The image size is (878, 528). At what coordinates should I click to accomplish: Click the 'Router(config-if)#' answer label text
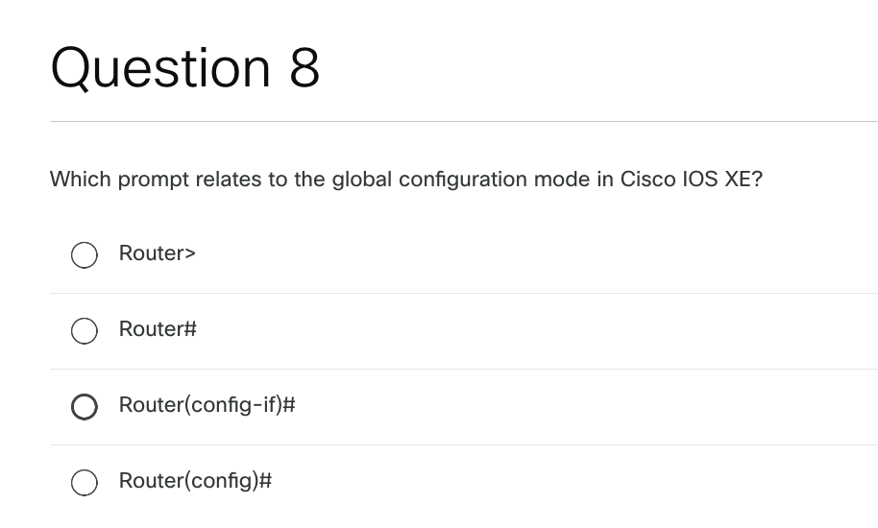[206, 405]
